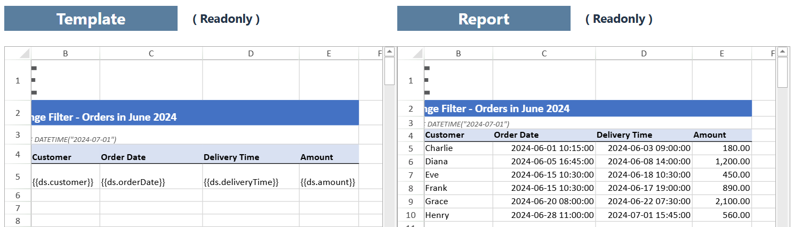The height and width of the screenshot is (227, 794).
Task: Click the {{ds.orderDate}} template cell
Action: point(151,176)
